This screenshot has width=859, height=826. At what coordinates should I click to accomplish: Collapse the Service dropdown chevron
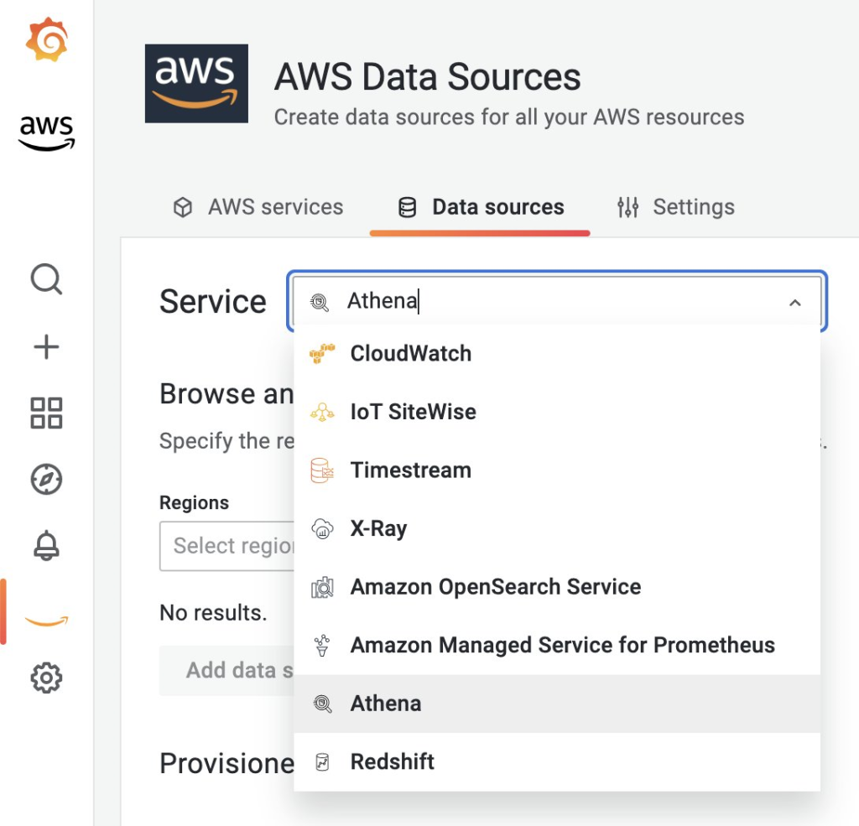794,303
